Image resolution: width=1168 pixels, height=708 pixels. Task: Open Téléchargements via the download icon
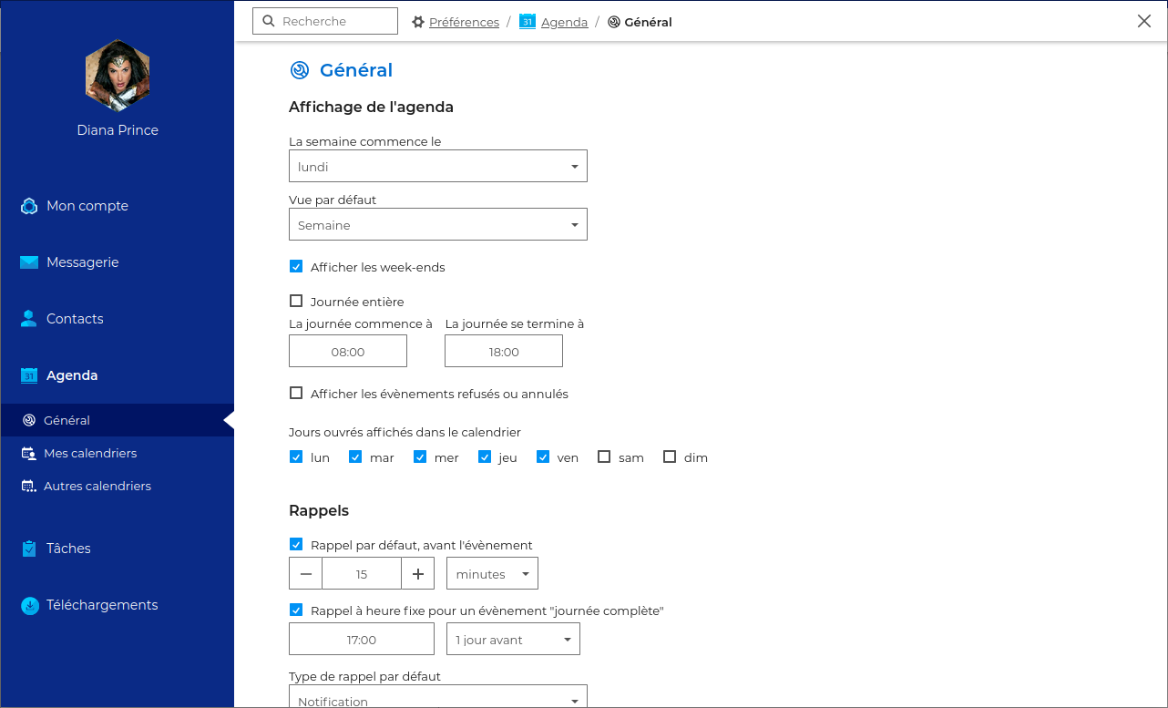coord(29,605)
